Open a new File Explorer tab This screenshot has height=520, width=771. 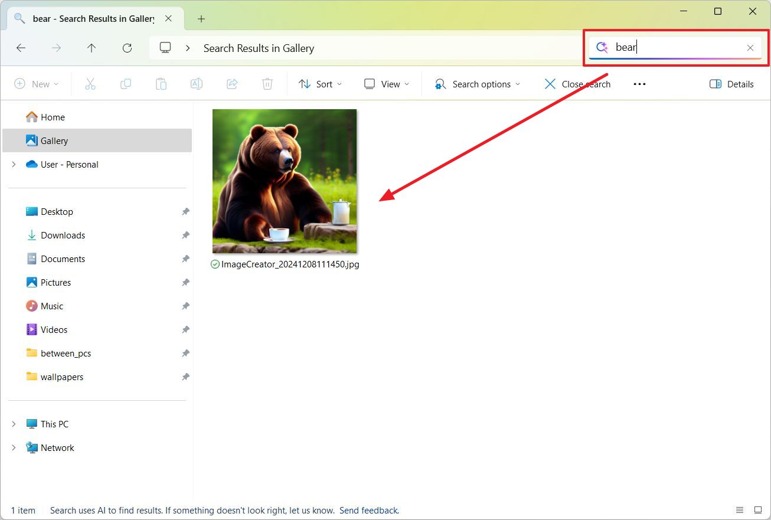coord(201,18)
